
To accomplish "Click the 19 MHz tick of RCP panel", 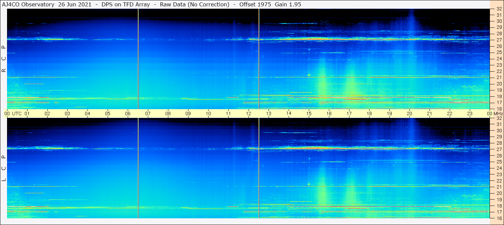I will coord(499,90).
